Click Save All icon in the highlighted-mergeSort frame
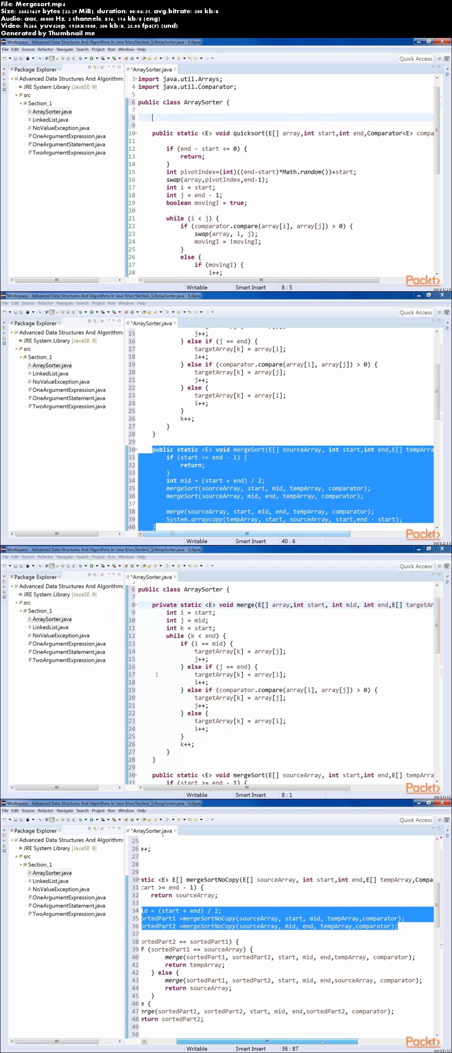This screenshot has height=1053, width=452. coord(20,312)
